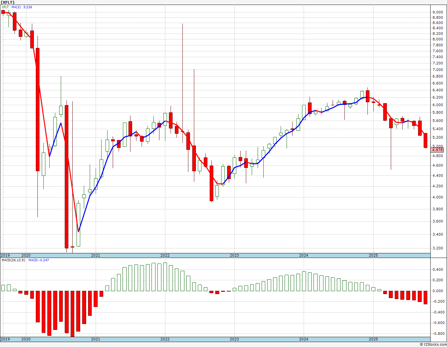Click 2021 on the price chart time axis
The width and height of the screenshot is (447, 347).
coord(96,255)
